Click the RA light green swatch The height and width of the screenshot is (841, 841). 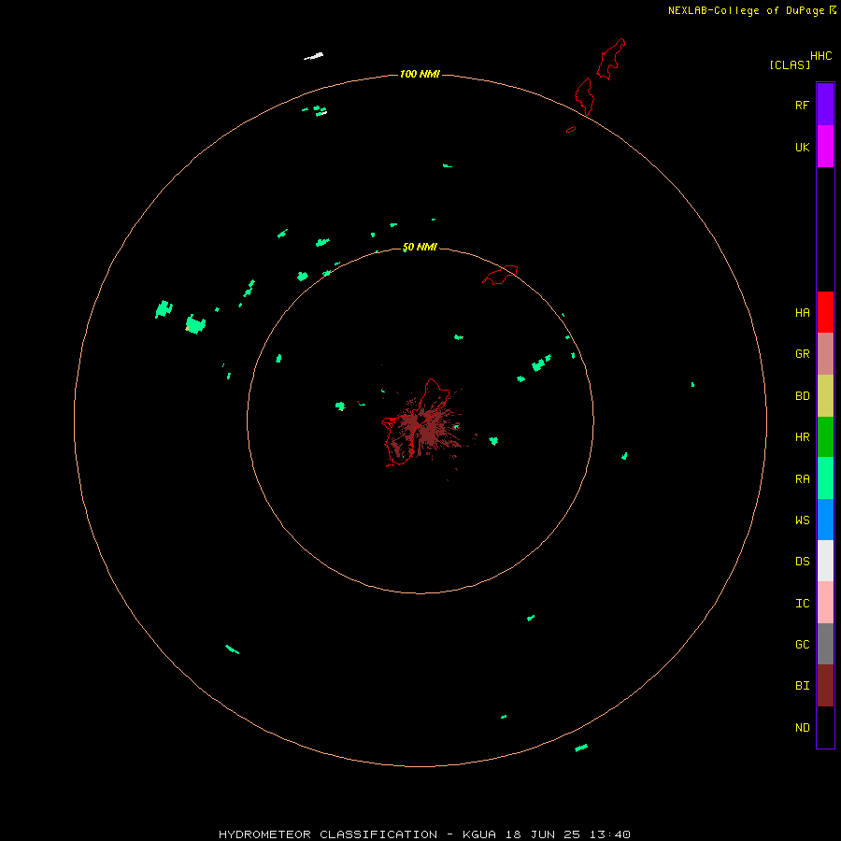pos(825,478)
